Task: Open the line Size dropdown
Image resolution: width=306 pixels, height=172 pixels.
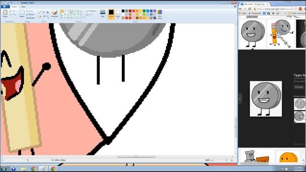Action: tap(103, 14)
